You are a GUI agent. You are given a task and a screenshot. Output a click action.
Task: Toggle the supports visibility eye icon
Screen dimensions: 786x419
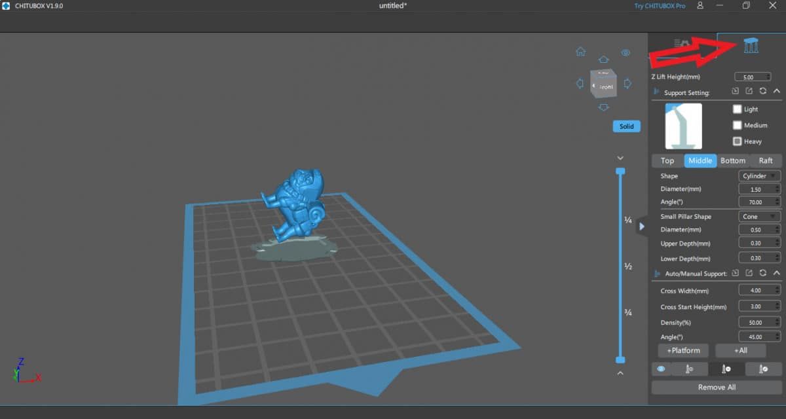[x=662, y=369]
